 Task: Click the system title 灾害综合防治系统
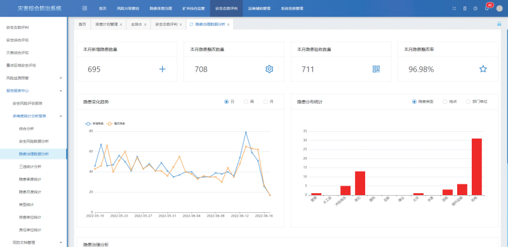39,8
